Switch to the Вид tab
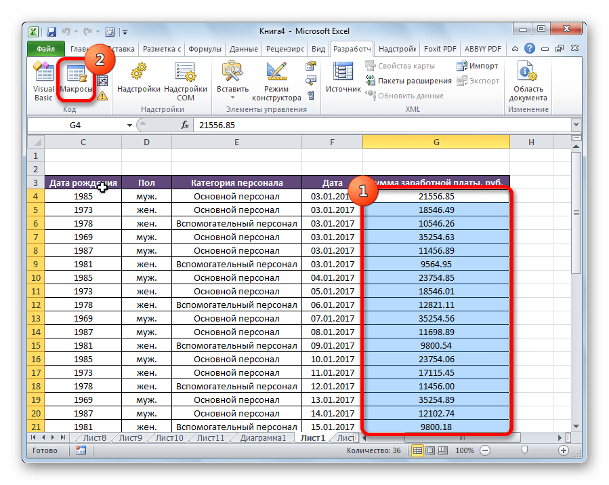Viewport: 609px width, 485px height. pyautogui.click(x=318, y=49)
